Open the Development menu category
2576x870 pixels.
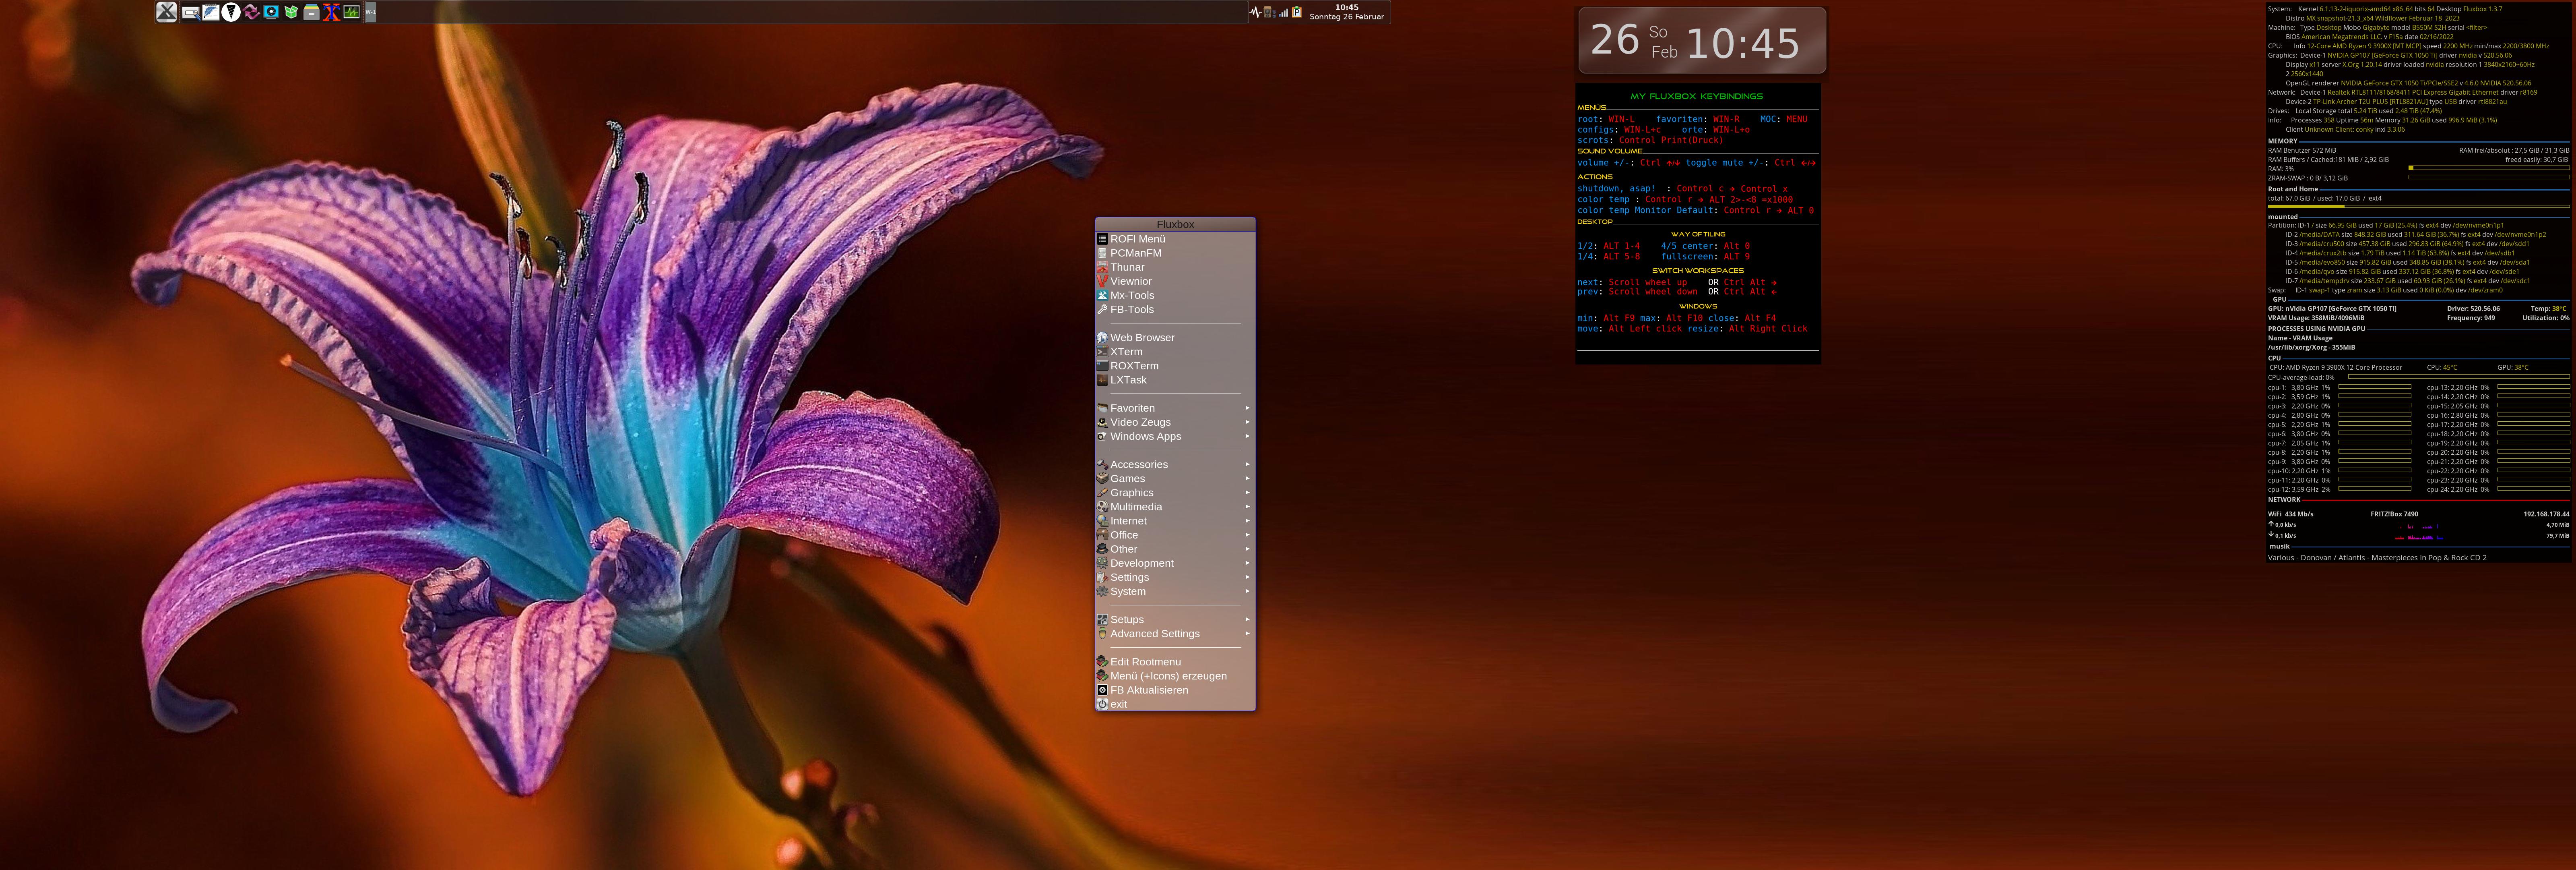[x=1175, y=563]
